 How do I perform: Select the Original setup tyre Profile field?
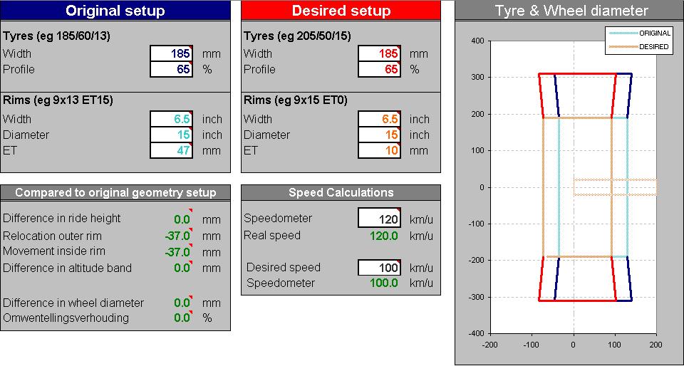pos(172,69)
